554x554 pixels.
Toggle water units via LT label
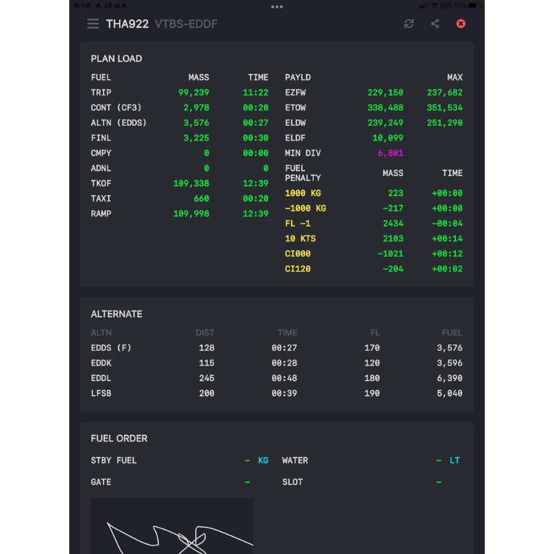pos(455,460)
